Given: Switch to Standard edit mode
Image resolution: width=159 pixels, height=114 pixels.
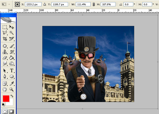Looking at the screenshot, I should pyautogui.click(x=5, y=111).
